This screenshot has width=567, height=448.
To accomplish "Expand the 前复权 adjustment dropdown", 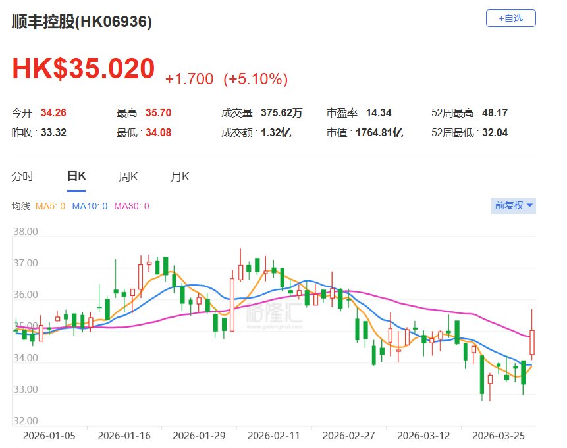I will point(514,206).
